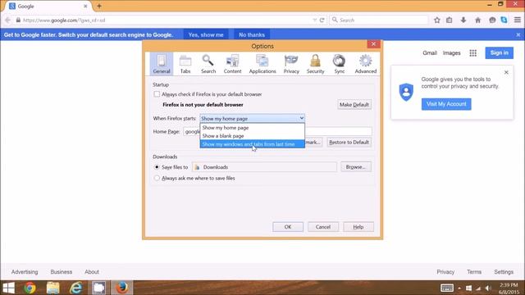This screenshot has width=525, height=295.
Task: Open the Terms footer link
Action: (x=474, y=272)
